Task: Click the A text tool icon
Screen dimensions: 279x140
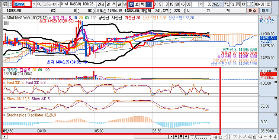Action: (x=275, y=136)
